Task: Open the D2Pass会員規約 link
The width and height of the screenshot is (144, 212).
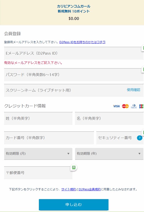Action: [x=90, y=189]
